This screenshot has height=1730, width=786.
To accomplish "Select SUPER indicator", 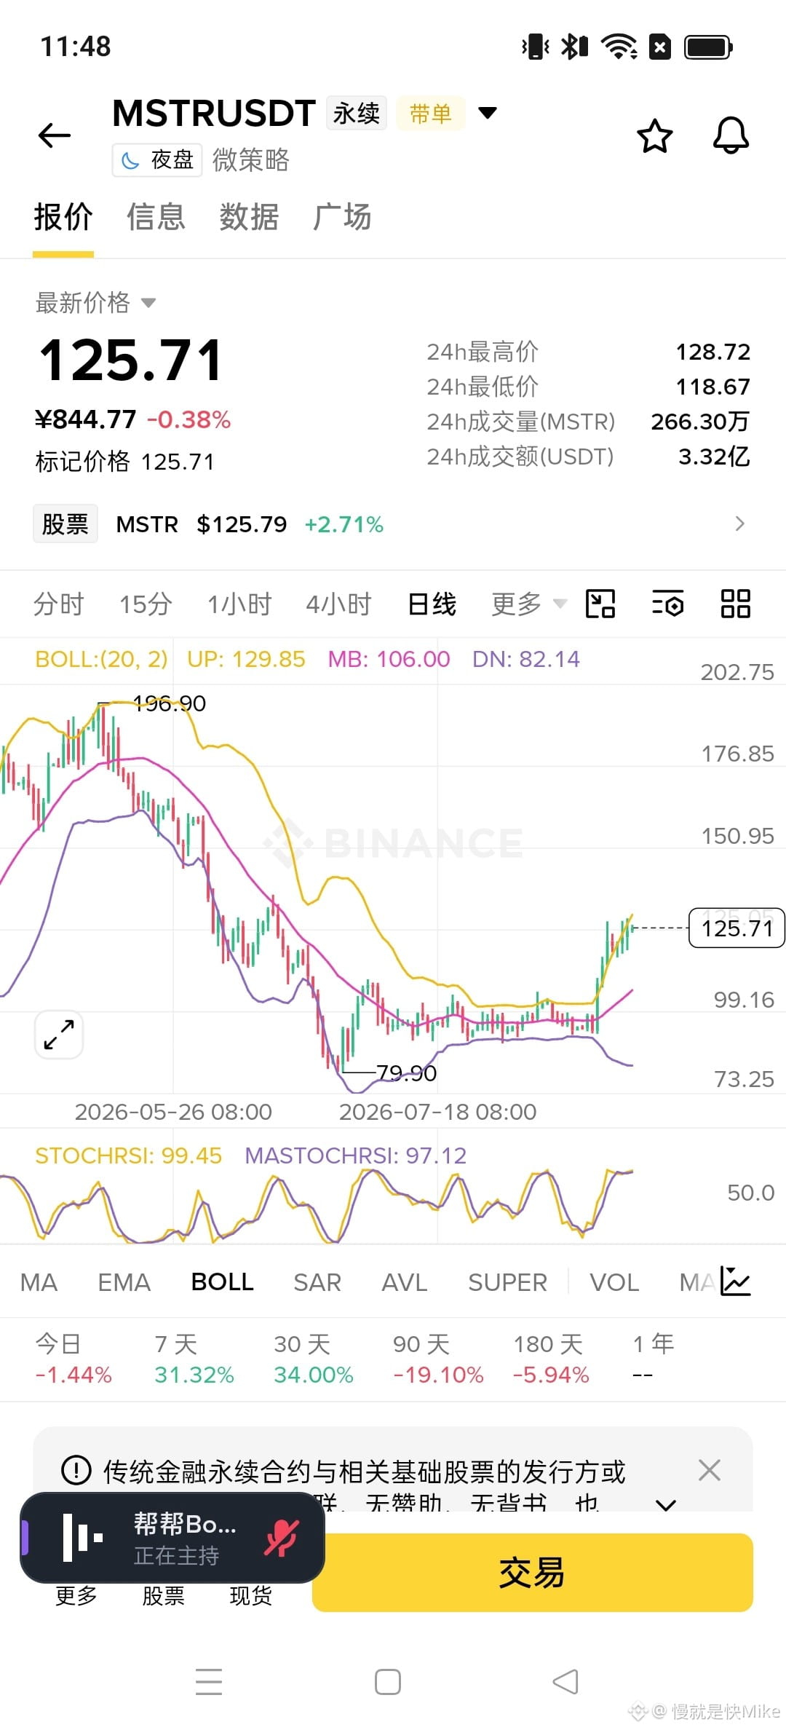I will pos(507,1282).
